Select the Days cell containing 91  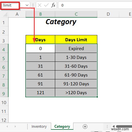[x=40, y=84]
